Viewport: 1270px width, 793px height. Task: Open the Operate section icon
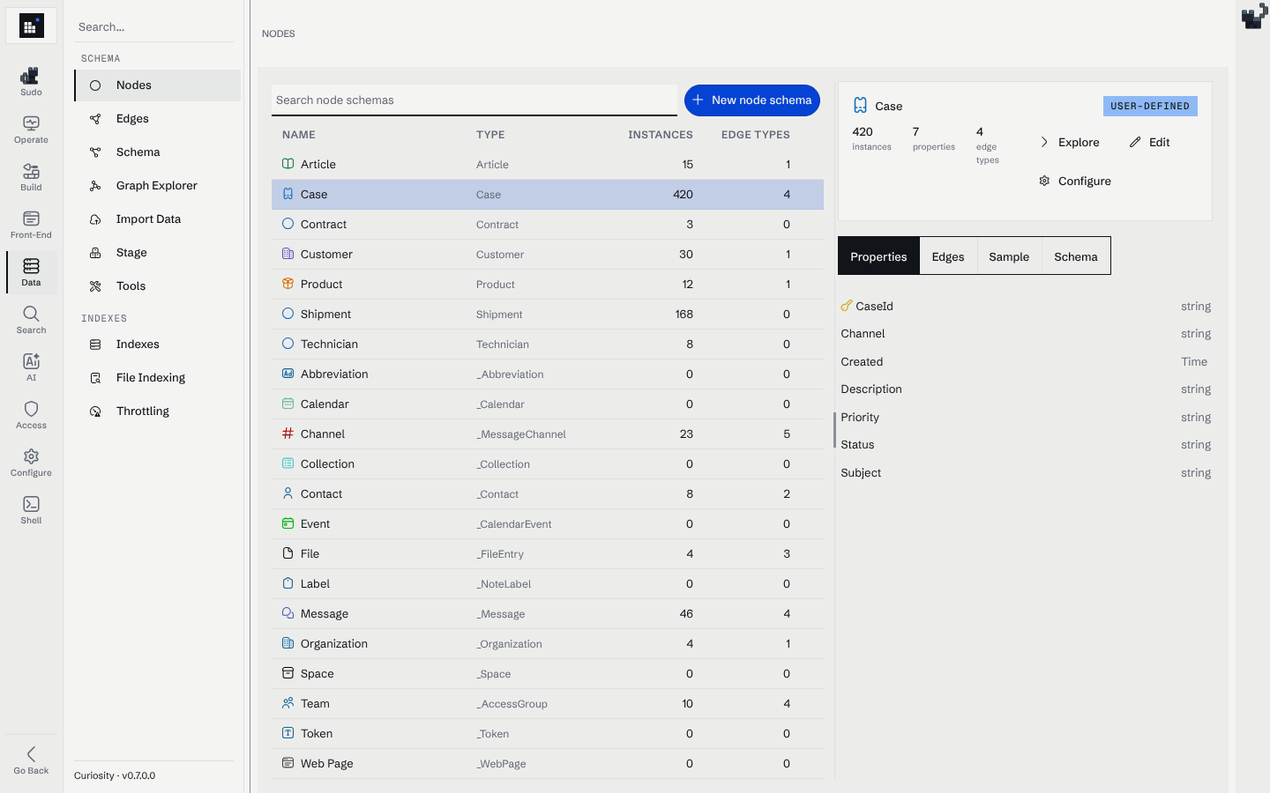tap(31, 123)
